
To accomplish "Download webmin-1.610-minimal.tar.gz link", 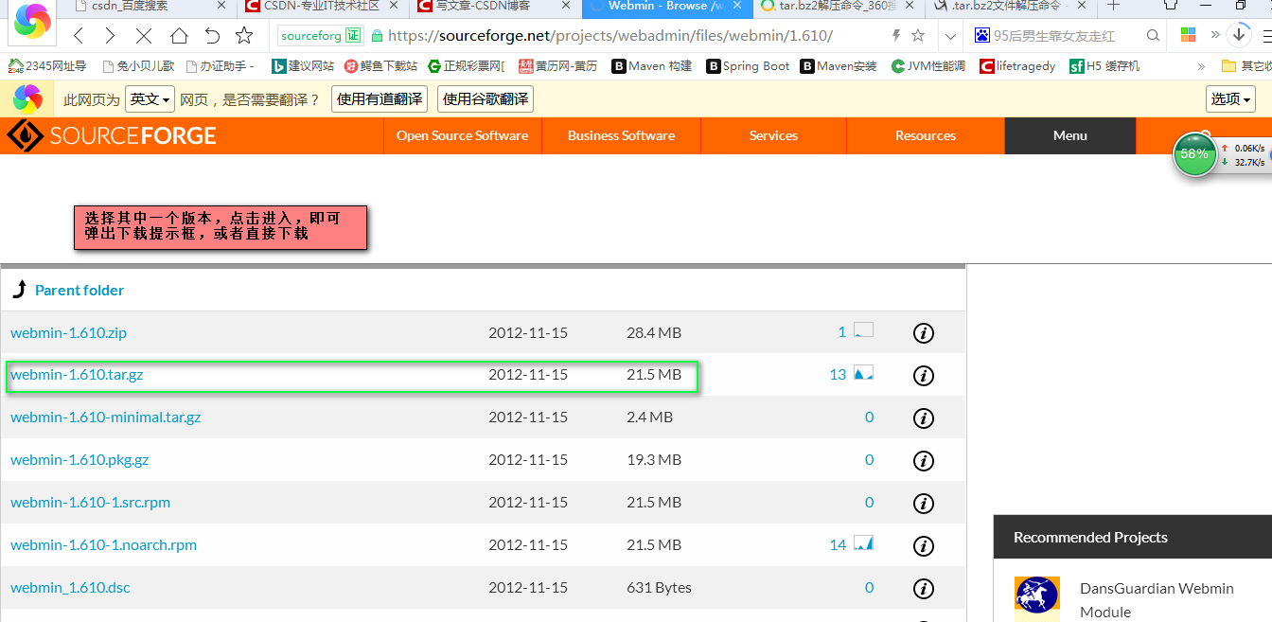I will click(x=106, y=418).
